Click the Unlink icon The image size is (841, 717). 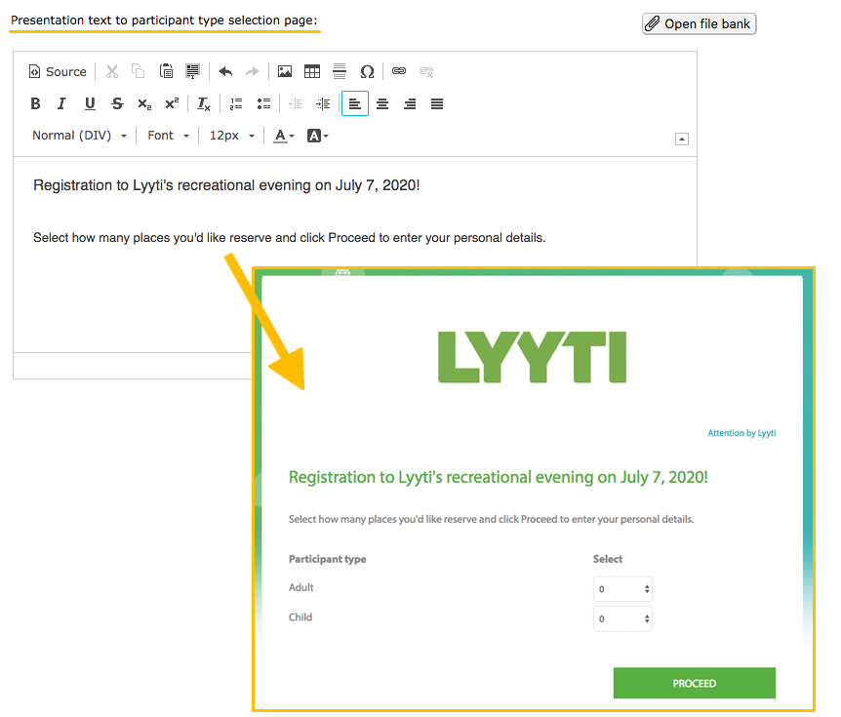tap(426, 71)
